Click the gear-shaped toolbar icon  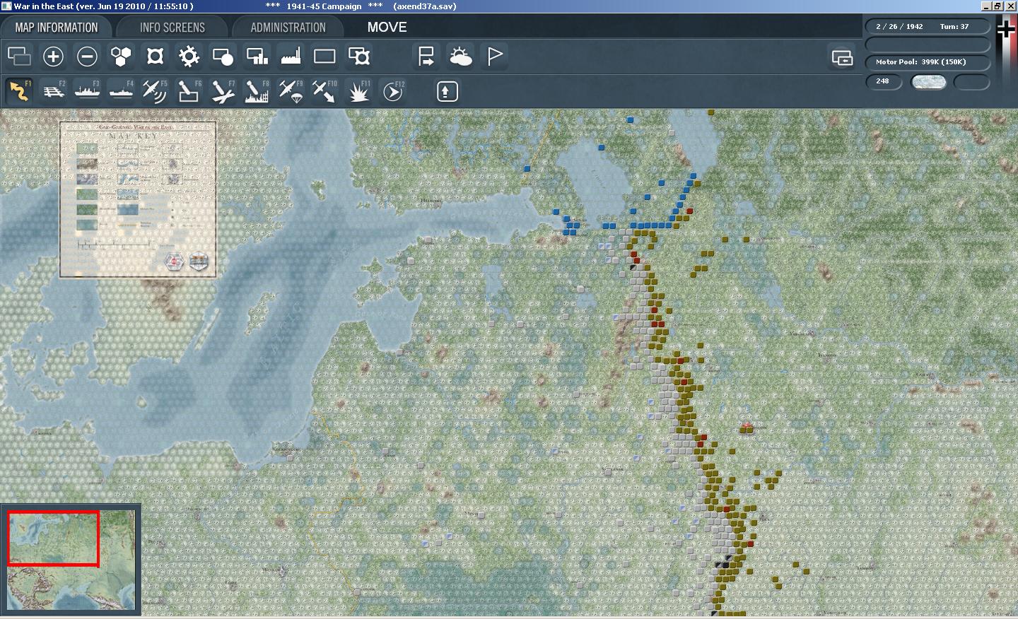(189, 56)
